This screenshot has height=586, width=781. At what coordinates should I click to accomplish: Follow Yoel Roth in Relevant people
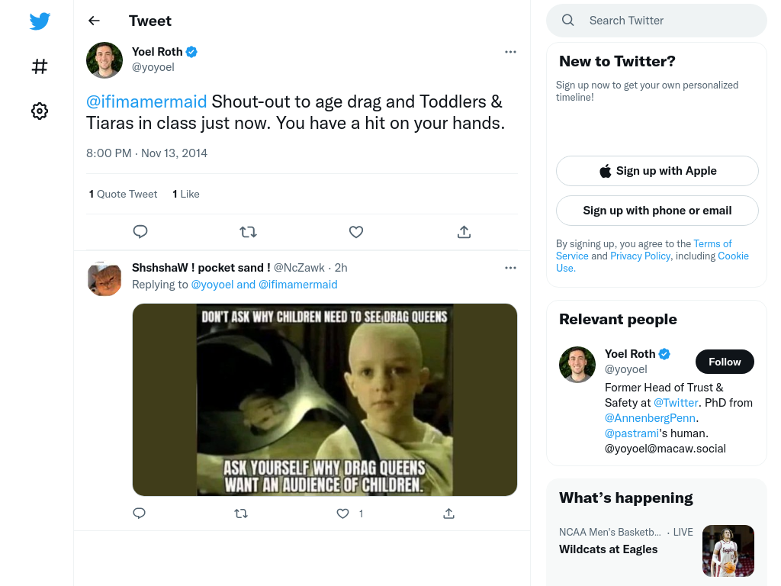tap(725, 362)
